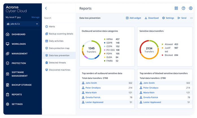Click the help question mark icon
This screenshot has height=118, width=197.
tap(183, 8)
